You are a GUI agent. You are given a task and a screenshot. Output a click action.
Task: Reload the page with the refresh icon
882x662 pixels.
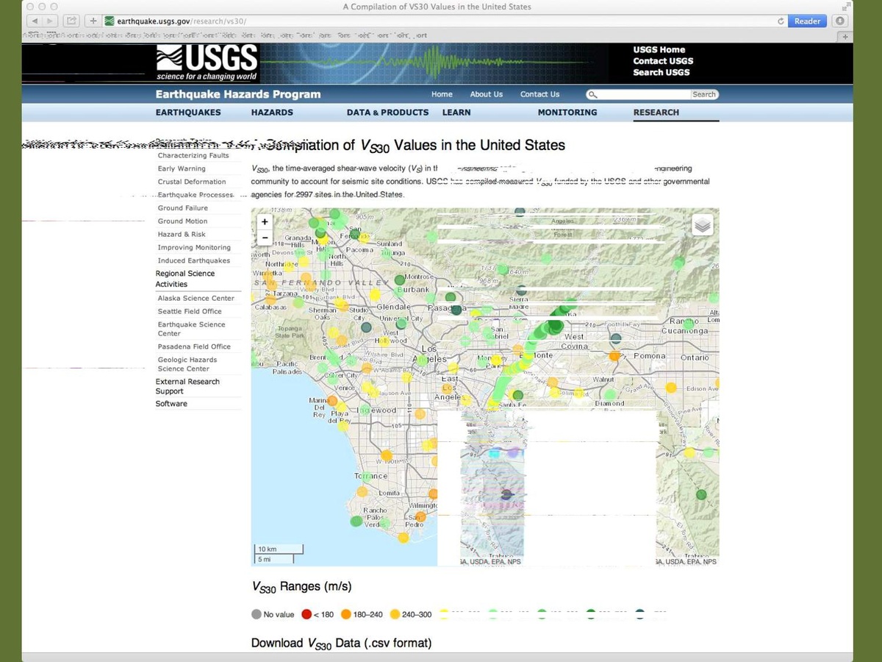click(781, 21)
